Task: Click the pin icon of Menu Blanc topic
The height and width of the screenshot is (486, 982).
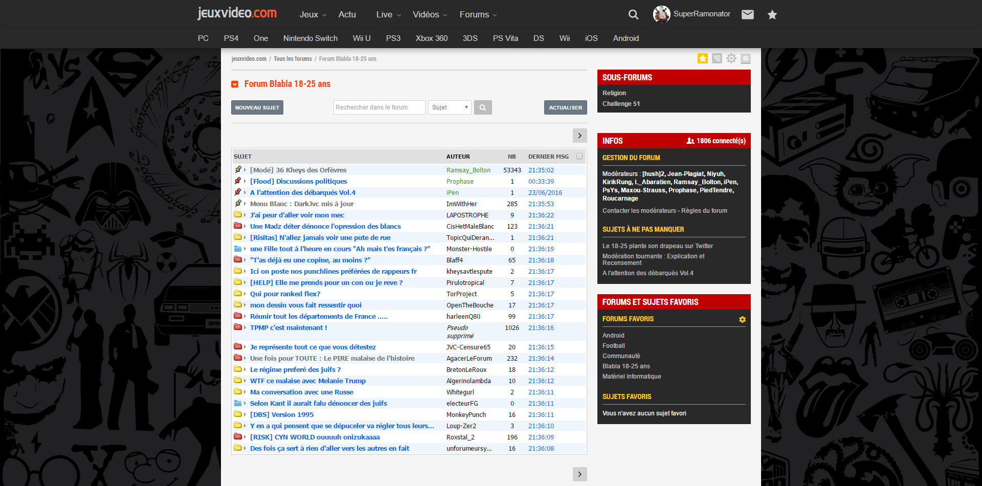Action: tap(238, 204)
